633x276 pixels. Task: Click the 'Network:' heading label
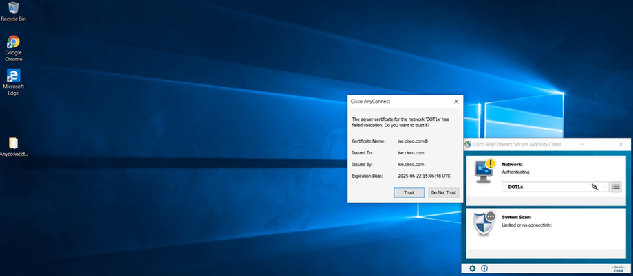[x=513, y=164]
